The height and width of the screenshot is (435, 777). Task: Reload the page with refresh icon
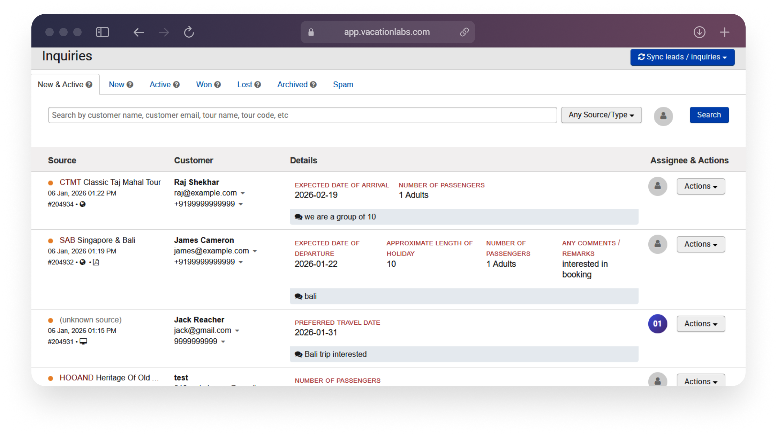[189, 32]
